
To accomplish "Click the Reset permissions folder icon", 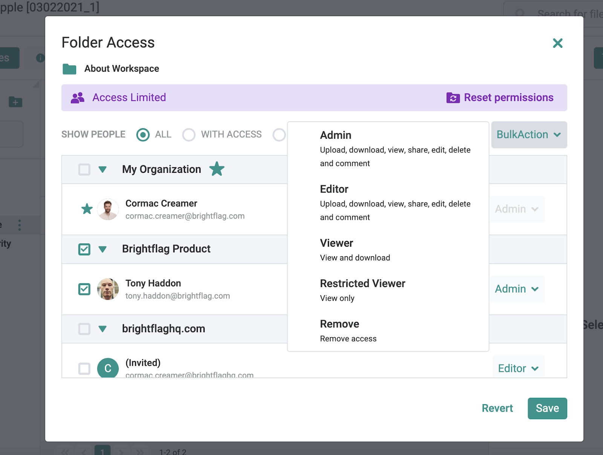I will (x=453, y=98).
